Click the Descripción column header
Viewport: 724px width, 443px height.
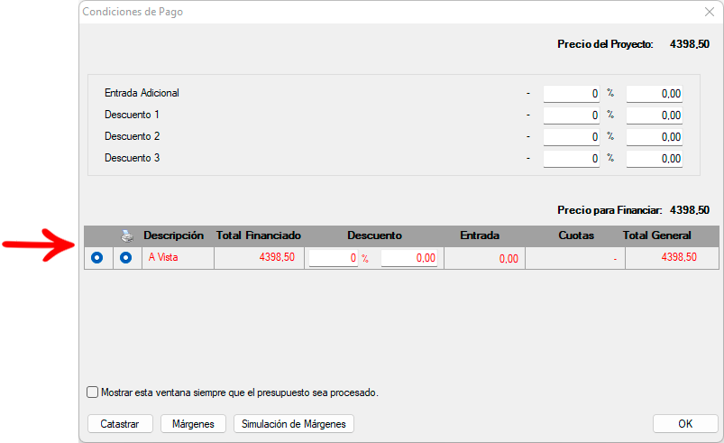click(x=173, y=235)
